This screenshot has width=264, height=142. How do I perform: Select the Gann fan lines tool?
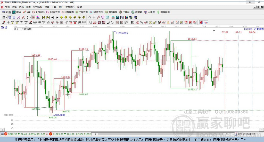tap(95, 23)
